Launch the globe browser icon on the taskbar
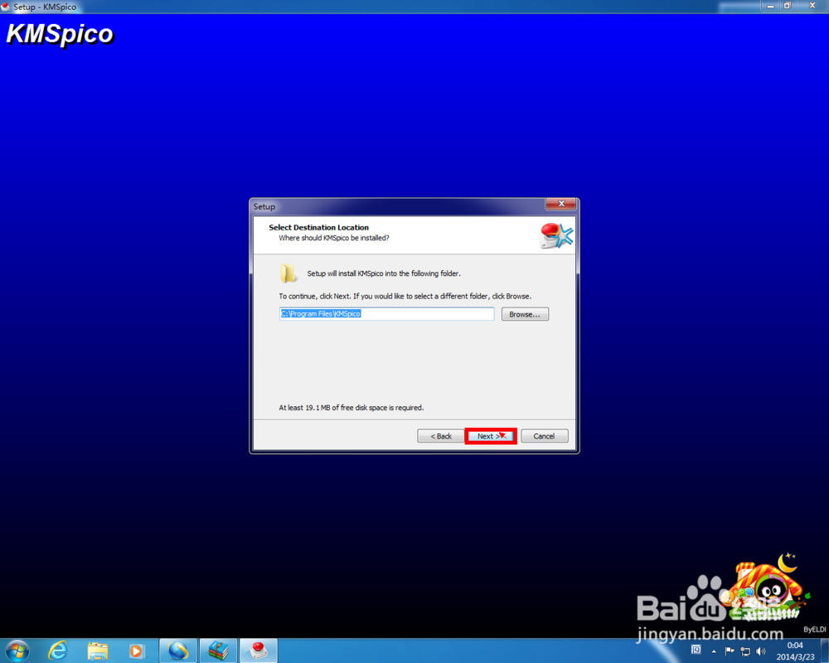This screenshot has width=829, height=663. pos(177,651)
